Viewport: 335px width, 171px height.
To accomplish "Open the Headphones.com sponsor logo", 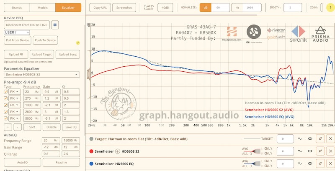I will pyautogui.click(x=232, y=34).
